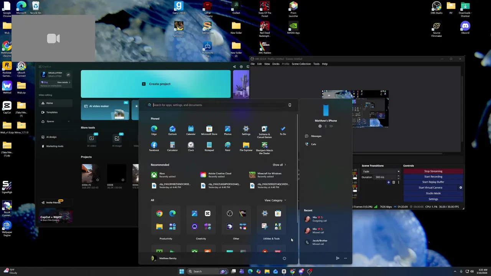This screenshot has width=491, height=276.
Task: Click the Windows Start button on taskbar
Action: tap(181, 271)
